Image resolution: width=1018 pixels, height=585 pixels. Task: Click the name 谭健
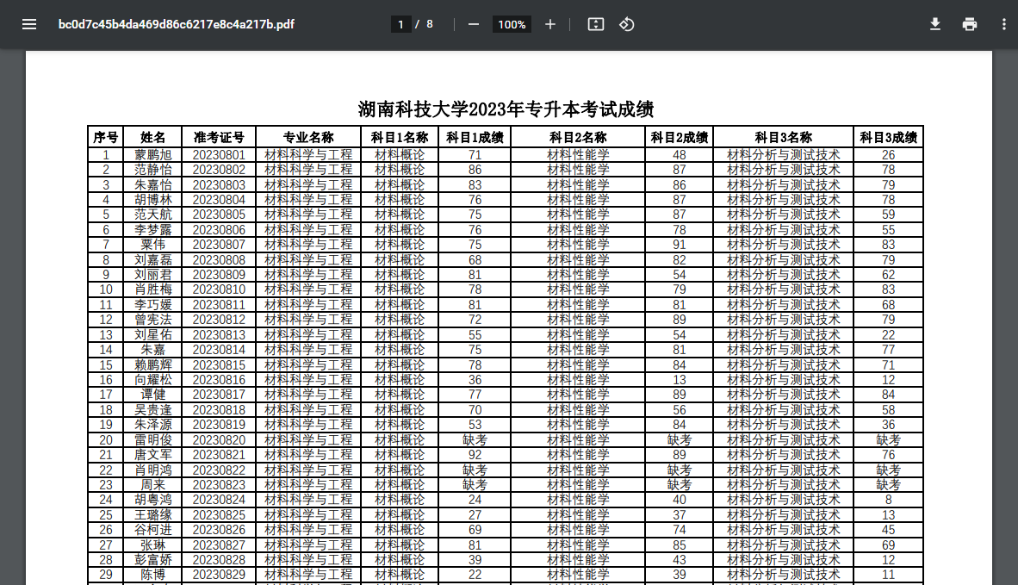[x=152, y=395]
